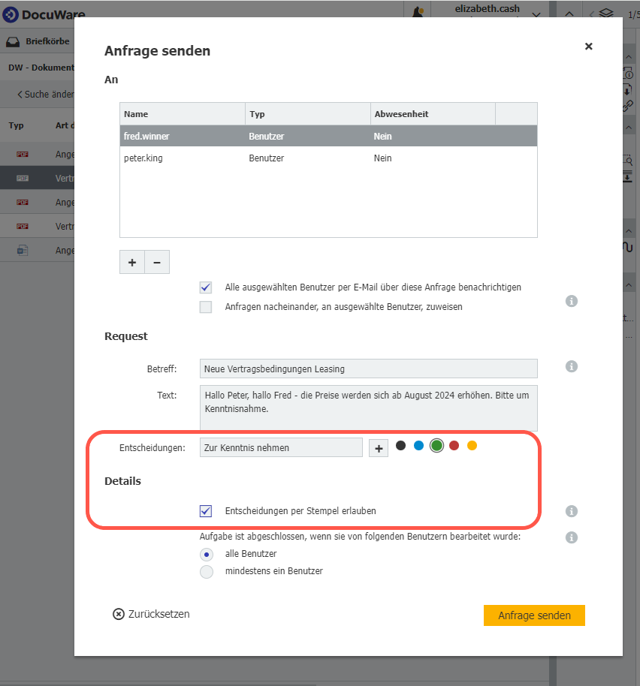Open search-in-document magnifier icon on right sidebar
The width and height of the screenshot is (640, 686).
pyautogui.click(x=629, y=158)
